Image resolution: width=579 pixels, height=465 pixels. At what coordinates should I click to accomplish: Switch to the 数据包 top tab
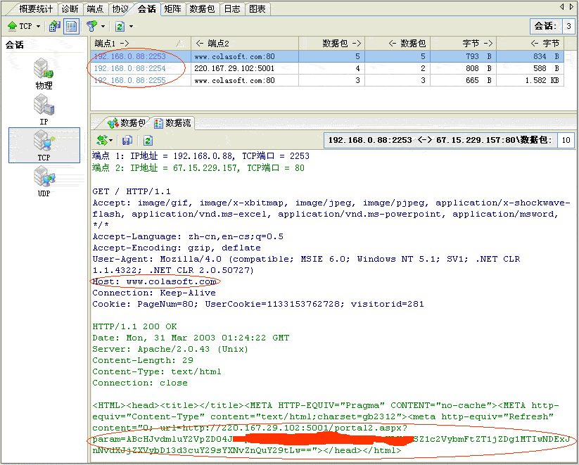[x=203, y=9]
